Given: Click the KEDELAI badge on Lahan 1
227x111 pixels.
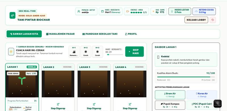Looking at the screenshot, I should tap(32, 67).
